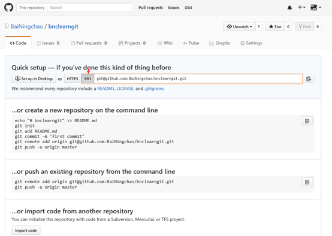Switch to the Issues tab
Viewport: 332px width, 236px height.
tap(48, 43)
